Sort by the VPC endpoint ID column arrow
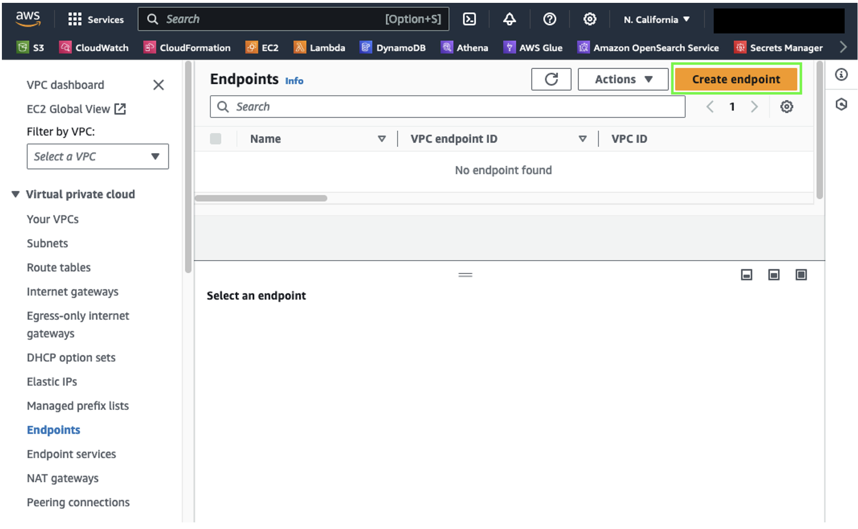858x529 pixels. pos(583,139)
